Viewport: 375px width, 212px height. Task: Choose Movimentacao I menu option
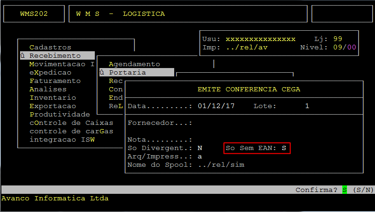[x=62, y=64]
